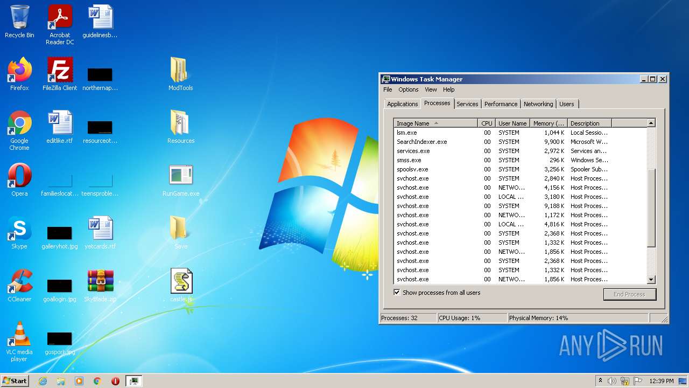
Task: Open Windows Explorer from taskbar
Action: [x=61, y=381]
